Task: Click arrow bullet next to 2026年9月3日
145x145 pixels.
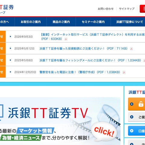Action: (10, 37)
